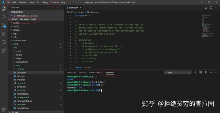The width and height of the screenshot is (220, 113).
Task: Split the editor to the right
Action: [211, 8]
